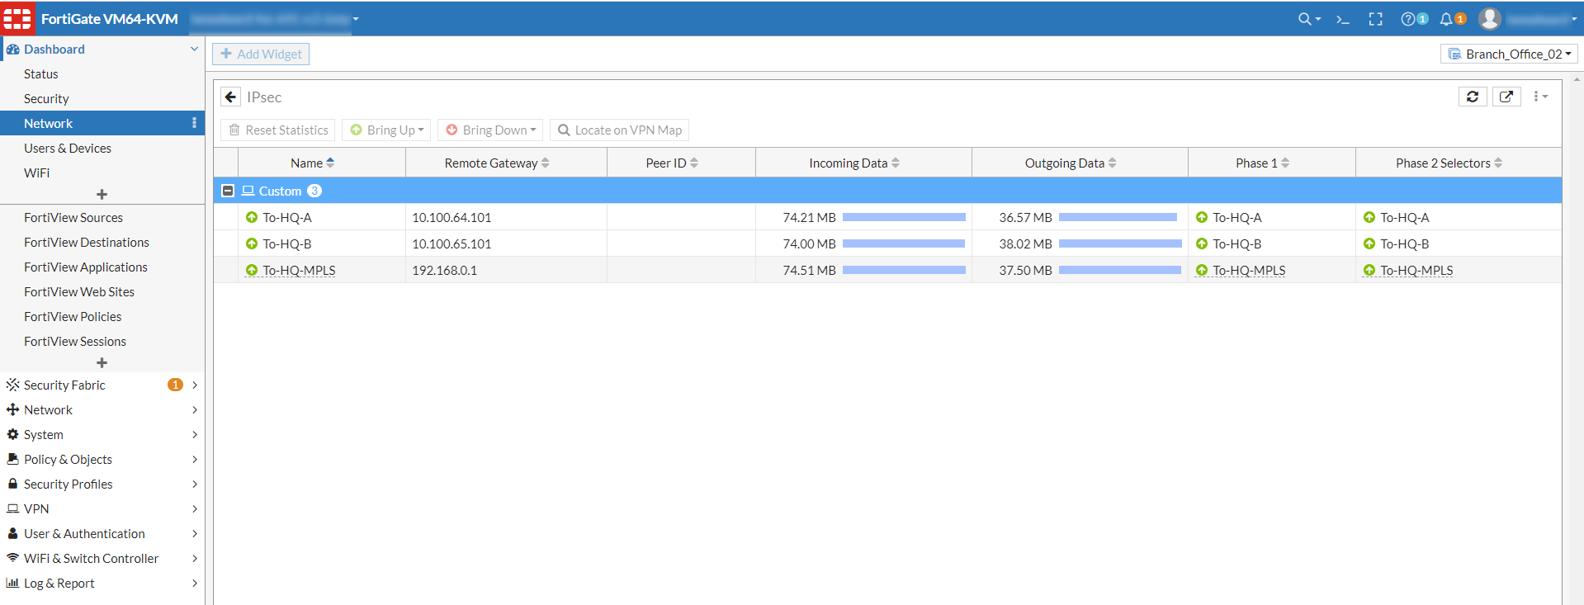The image size is (1584, 605).
Task: Collapse the Dashboard menu section
Action: 194,50
